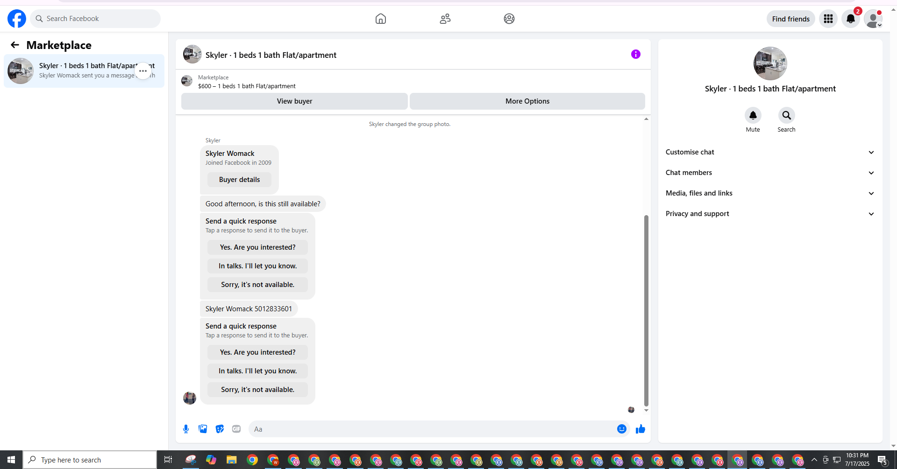Expand the Chat members section
897x469 pixels.
[x=770, y=173]
